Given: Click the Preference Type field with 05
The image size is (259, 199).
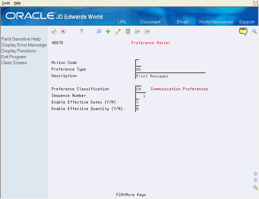Looking at the screenshot, I should click(x=139, y=69).
